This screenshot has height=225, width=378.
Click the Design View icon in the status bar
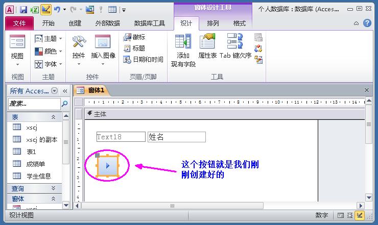tap(360, 215)
